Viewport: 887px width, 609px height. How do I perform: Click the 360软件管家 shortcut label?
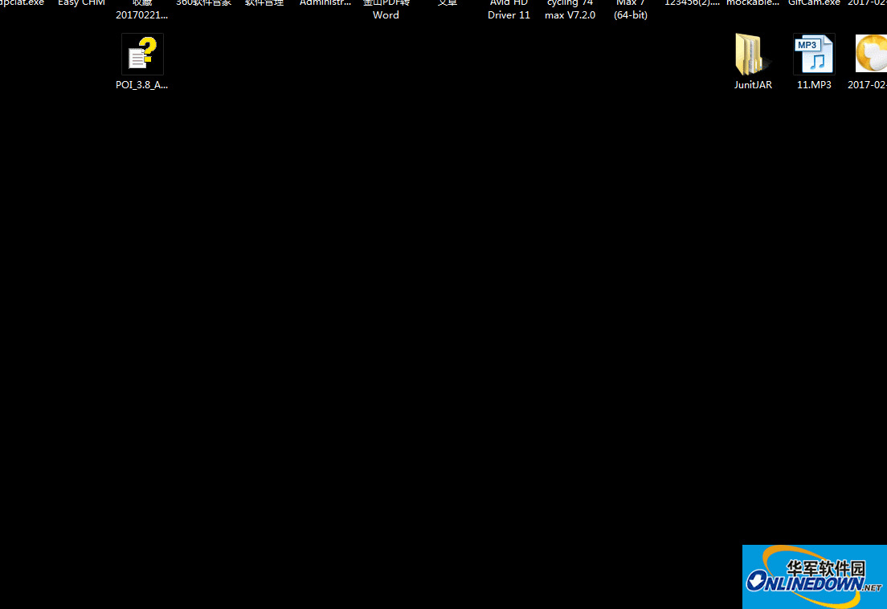(x=203, y=3)
